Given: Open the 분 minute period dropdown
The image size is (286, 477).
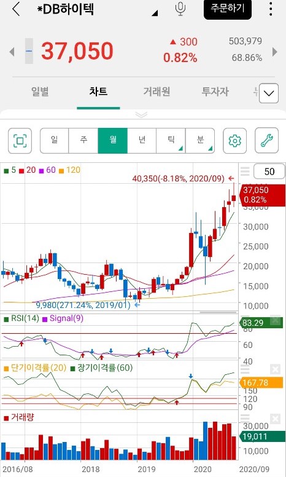Looking at the screenshot, I should pos(200,141).
